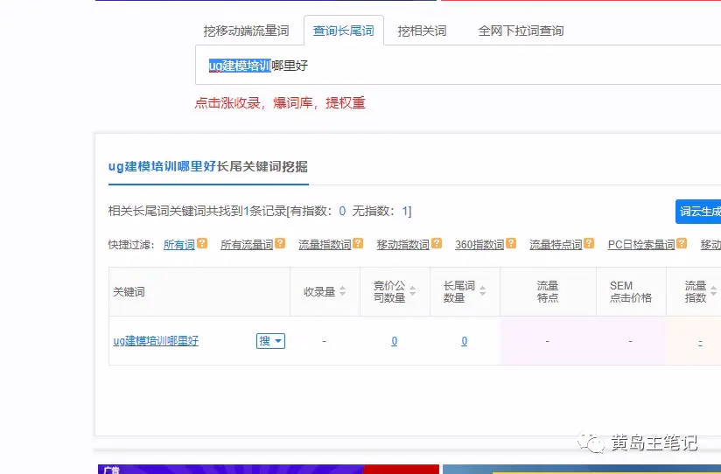
Task: Filter by 所有流量词 quick filter
Action: pyautogui.click(x=246, y=245)
